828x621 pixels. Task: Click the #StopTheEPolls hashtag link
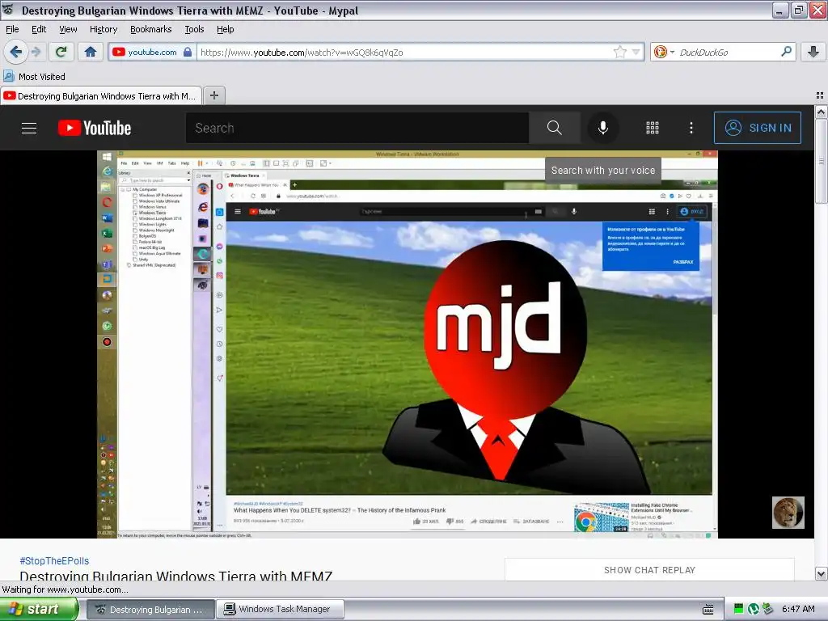(54, 561)
